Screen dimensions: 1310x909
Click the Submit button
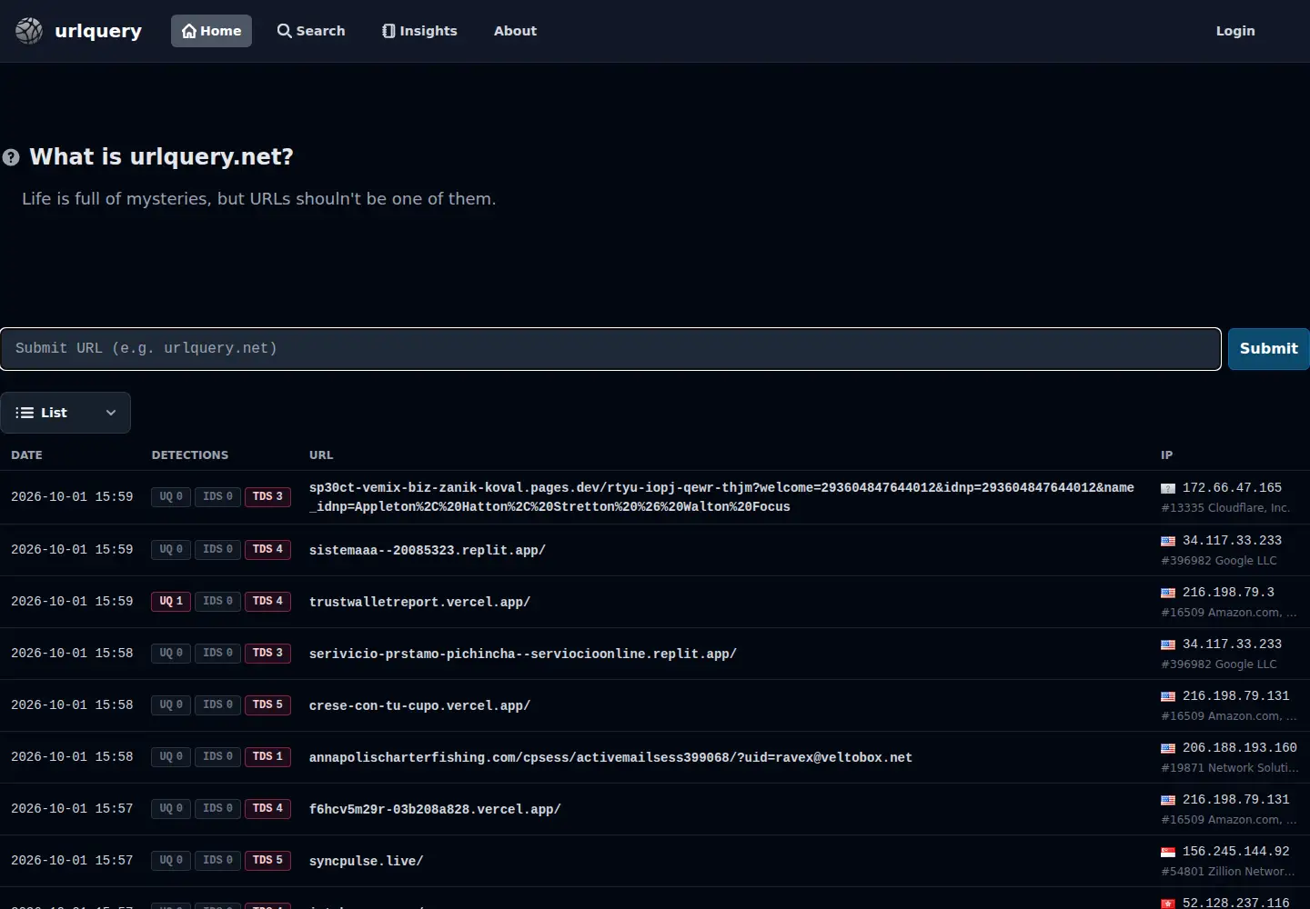pos(1268,349)
